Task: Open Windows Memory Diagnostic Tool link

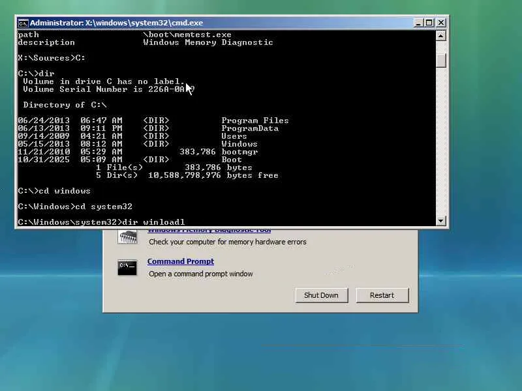Action: 209,231
